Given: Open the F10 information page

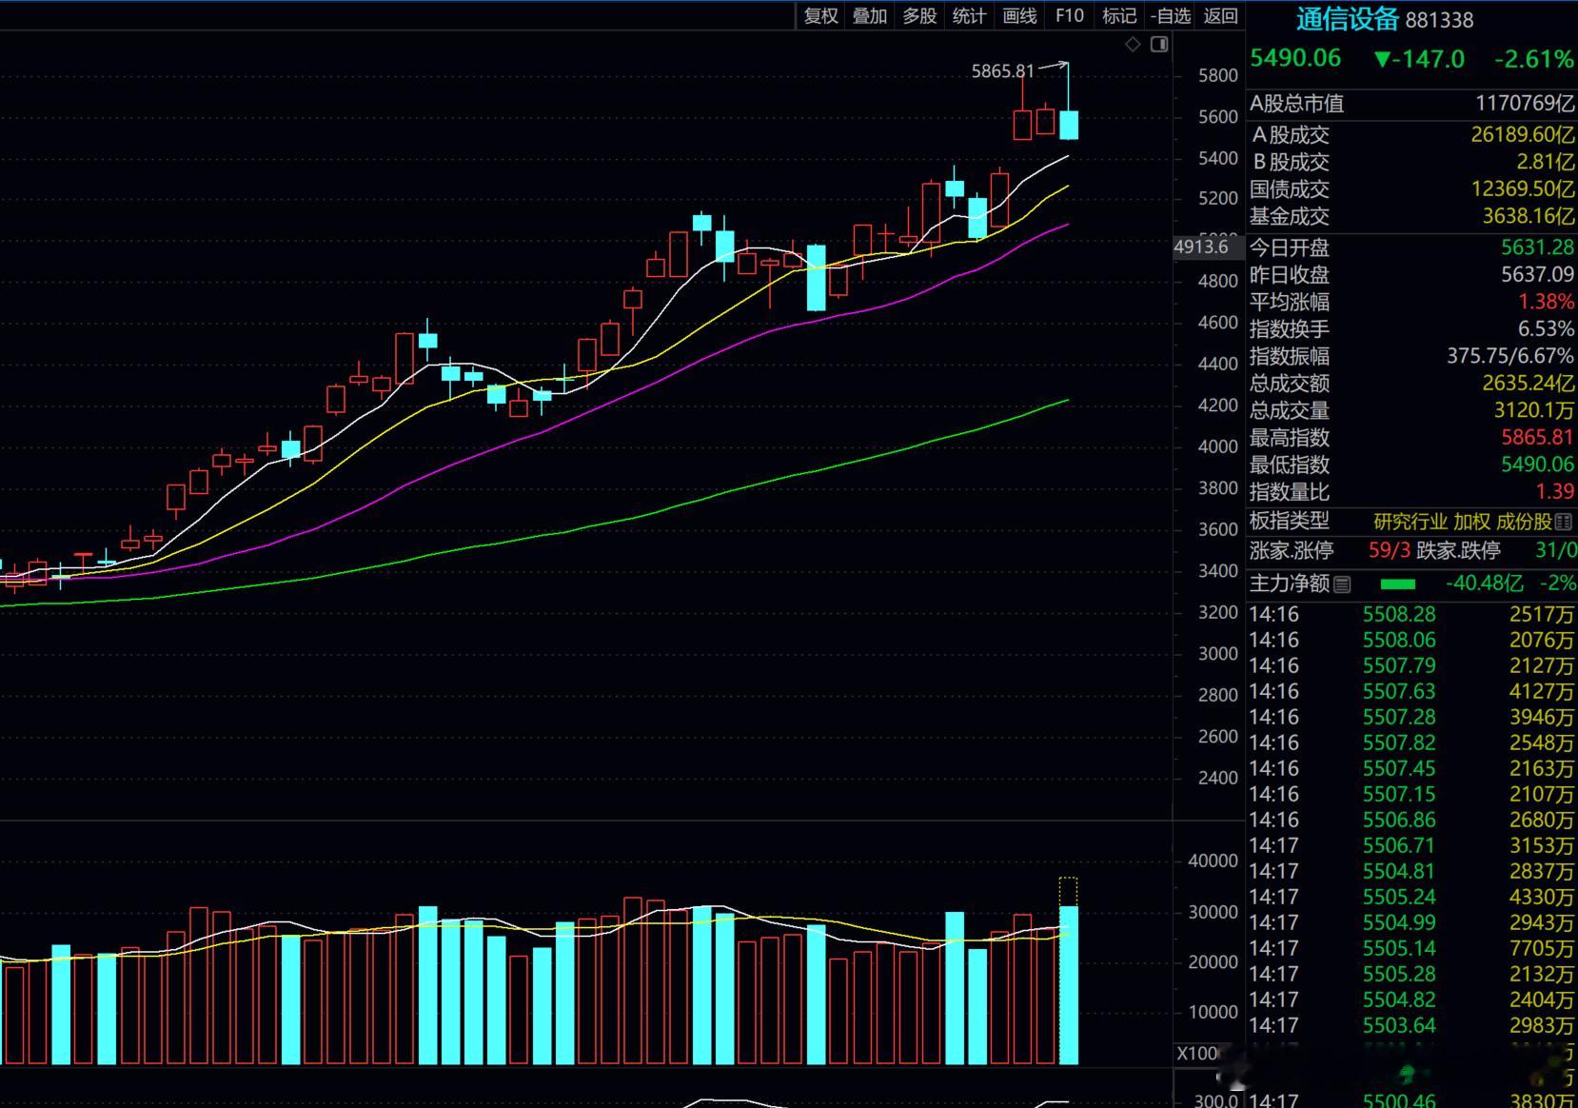Looking at the screenshot, I should pyautogui.click(x=1070, y=15).
